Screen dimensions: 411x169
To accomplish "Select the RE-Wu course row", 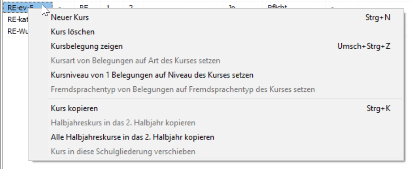I will [x=16, y=31].
